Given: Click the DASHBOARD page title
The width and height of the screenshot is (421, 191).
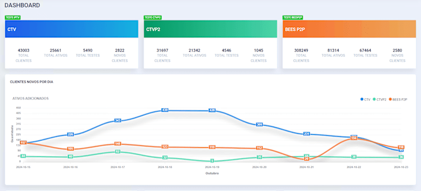Looking at the screenshot, I should [x=22, y=5].
